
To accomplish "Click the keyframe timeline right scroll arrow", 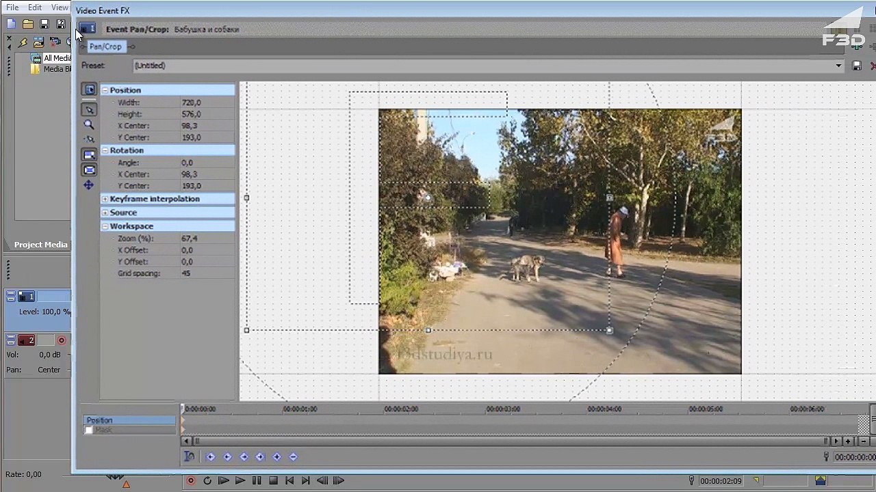I will click(x=836, y=441).
